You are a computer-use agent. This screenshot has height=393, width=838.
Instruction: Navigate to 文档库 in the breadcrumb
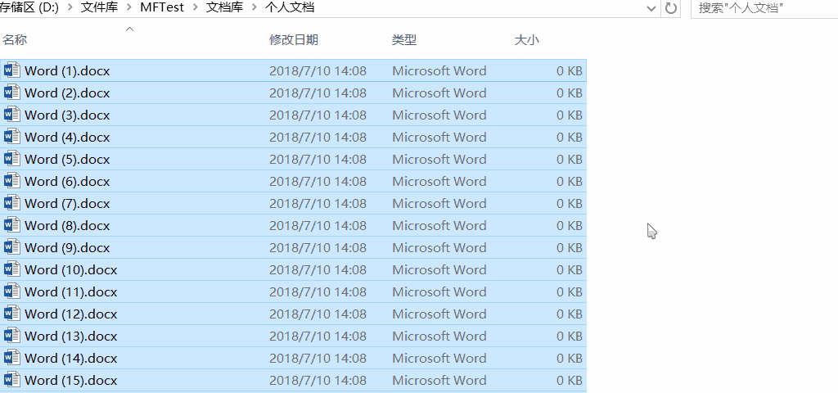pos(224,7)
